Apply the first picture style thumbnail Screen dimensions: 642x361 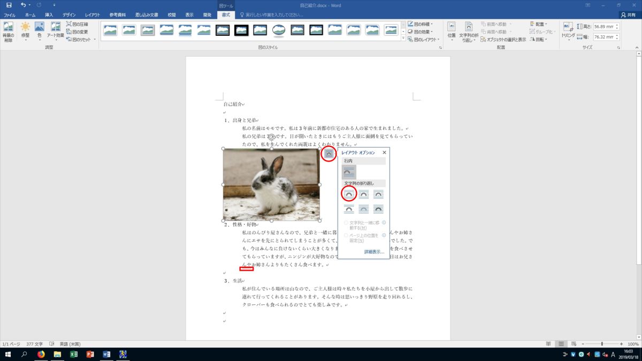click(111, 30)
